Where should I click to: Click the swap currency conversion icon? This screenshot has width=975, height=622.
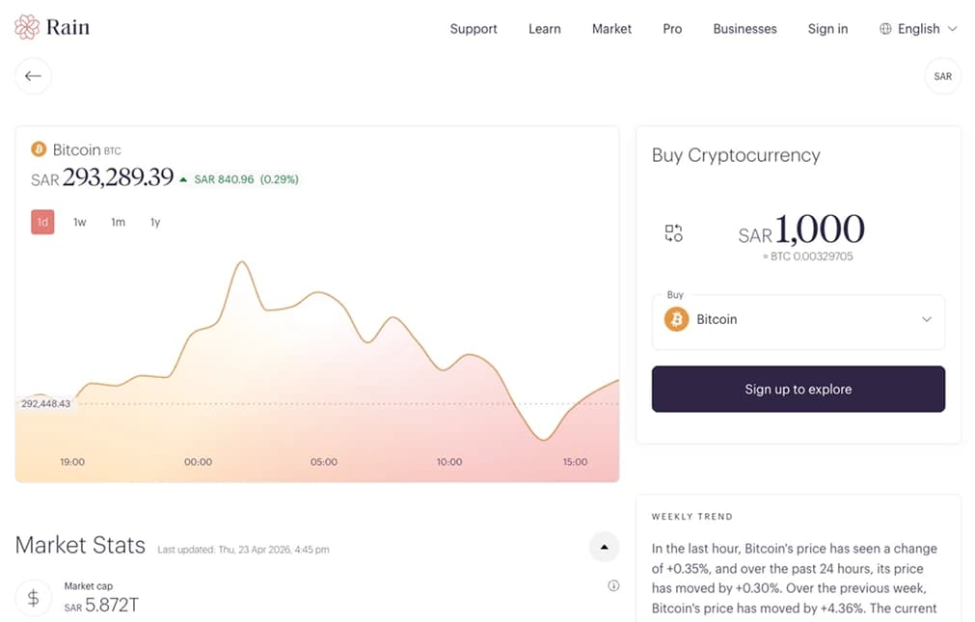673,232
